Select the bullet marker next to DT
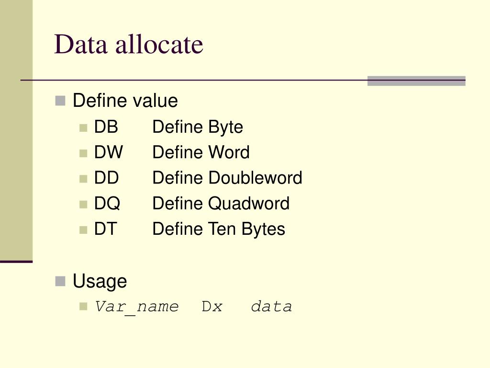490x368 pixels. [x=83, y=230]
